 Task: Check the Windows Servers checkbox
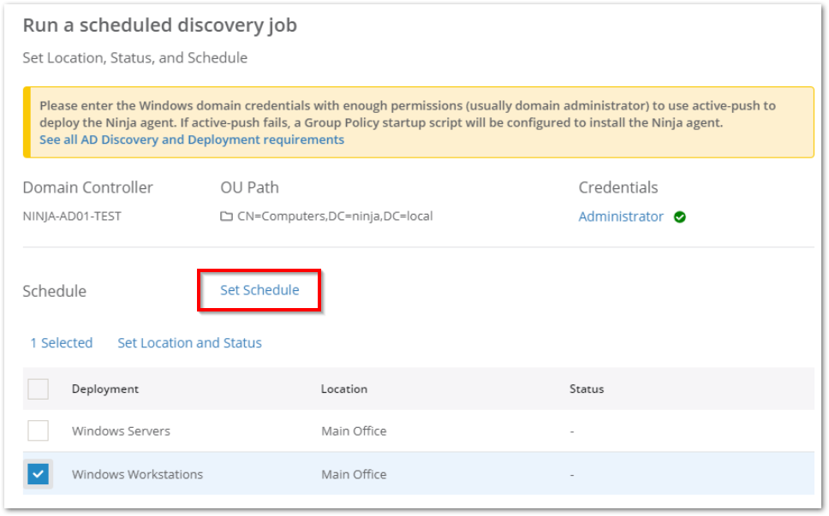38,430
